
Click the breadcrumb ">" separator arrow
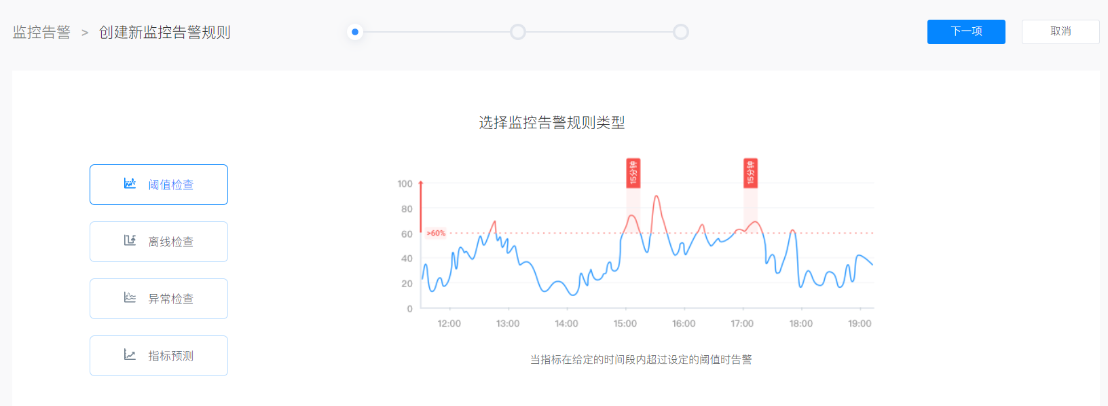click(85, 33)
